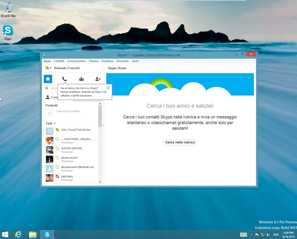297x239 pixels.
Task: Open Internet Explorer from taskbar
Action: click(x=18, y=234)
